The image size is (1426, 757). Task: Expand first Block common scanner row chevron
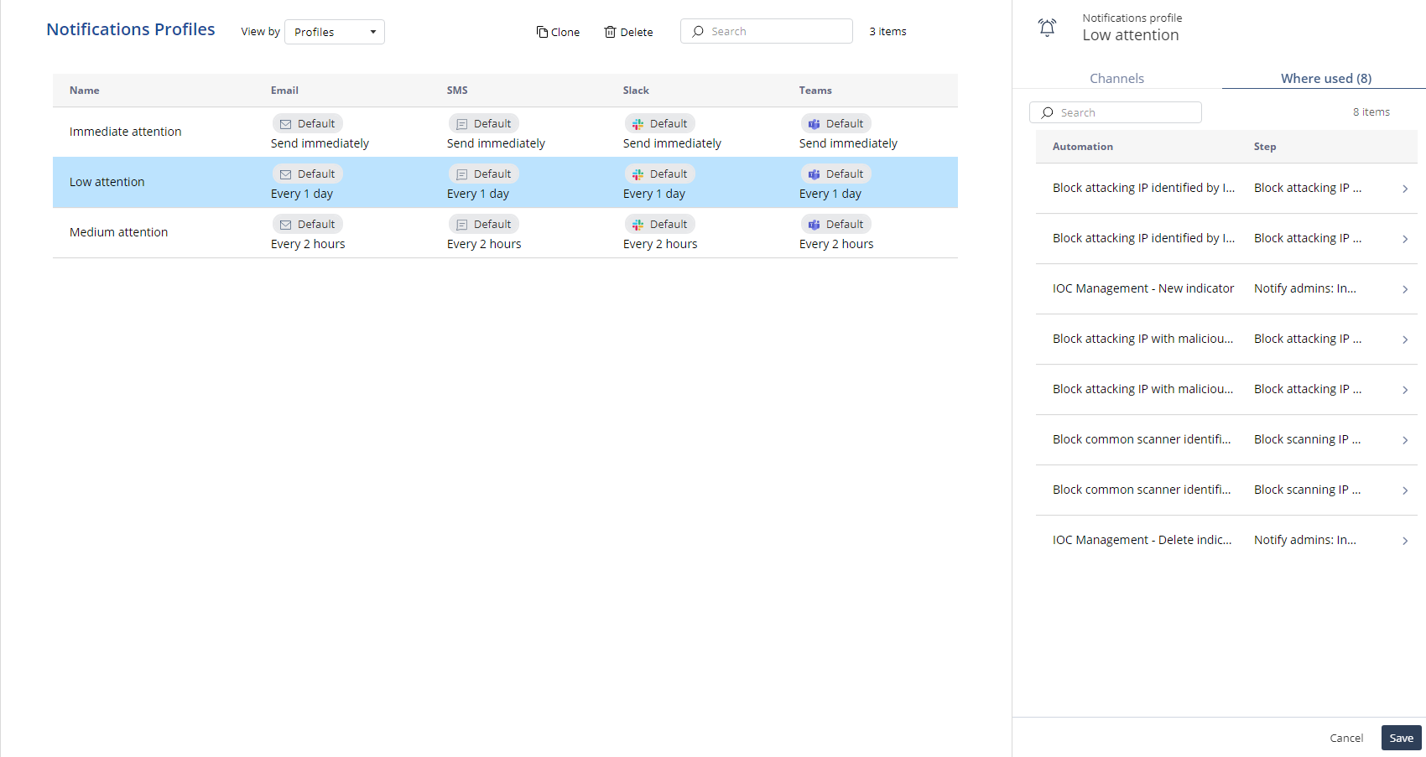coord(1405,440)
